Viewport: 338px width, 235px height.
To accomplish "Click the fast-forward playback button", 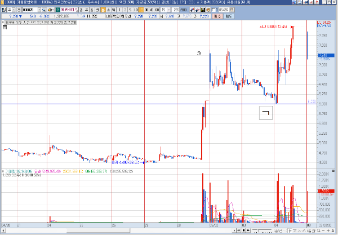I will coord(248,230).
